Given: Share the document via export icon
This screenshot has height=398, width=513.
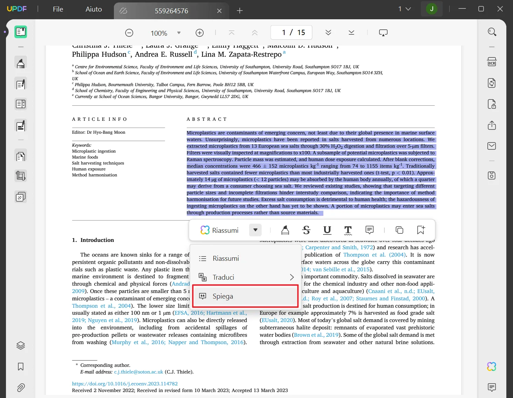Looking at the screenshot, I should tap(492, 125).
